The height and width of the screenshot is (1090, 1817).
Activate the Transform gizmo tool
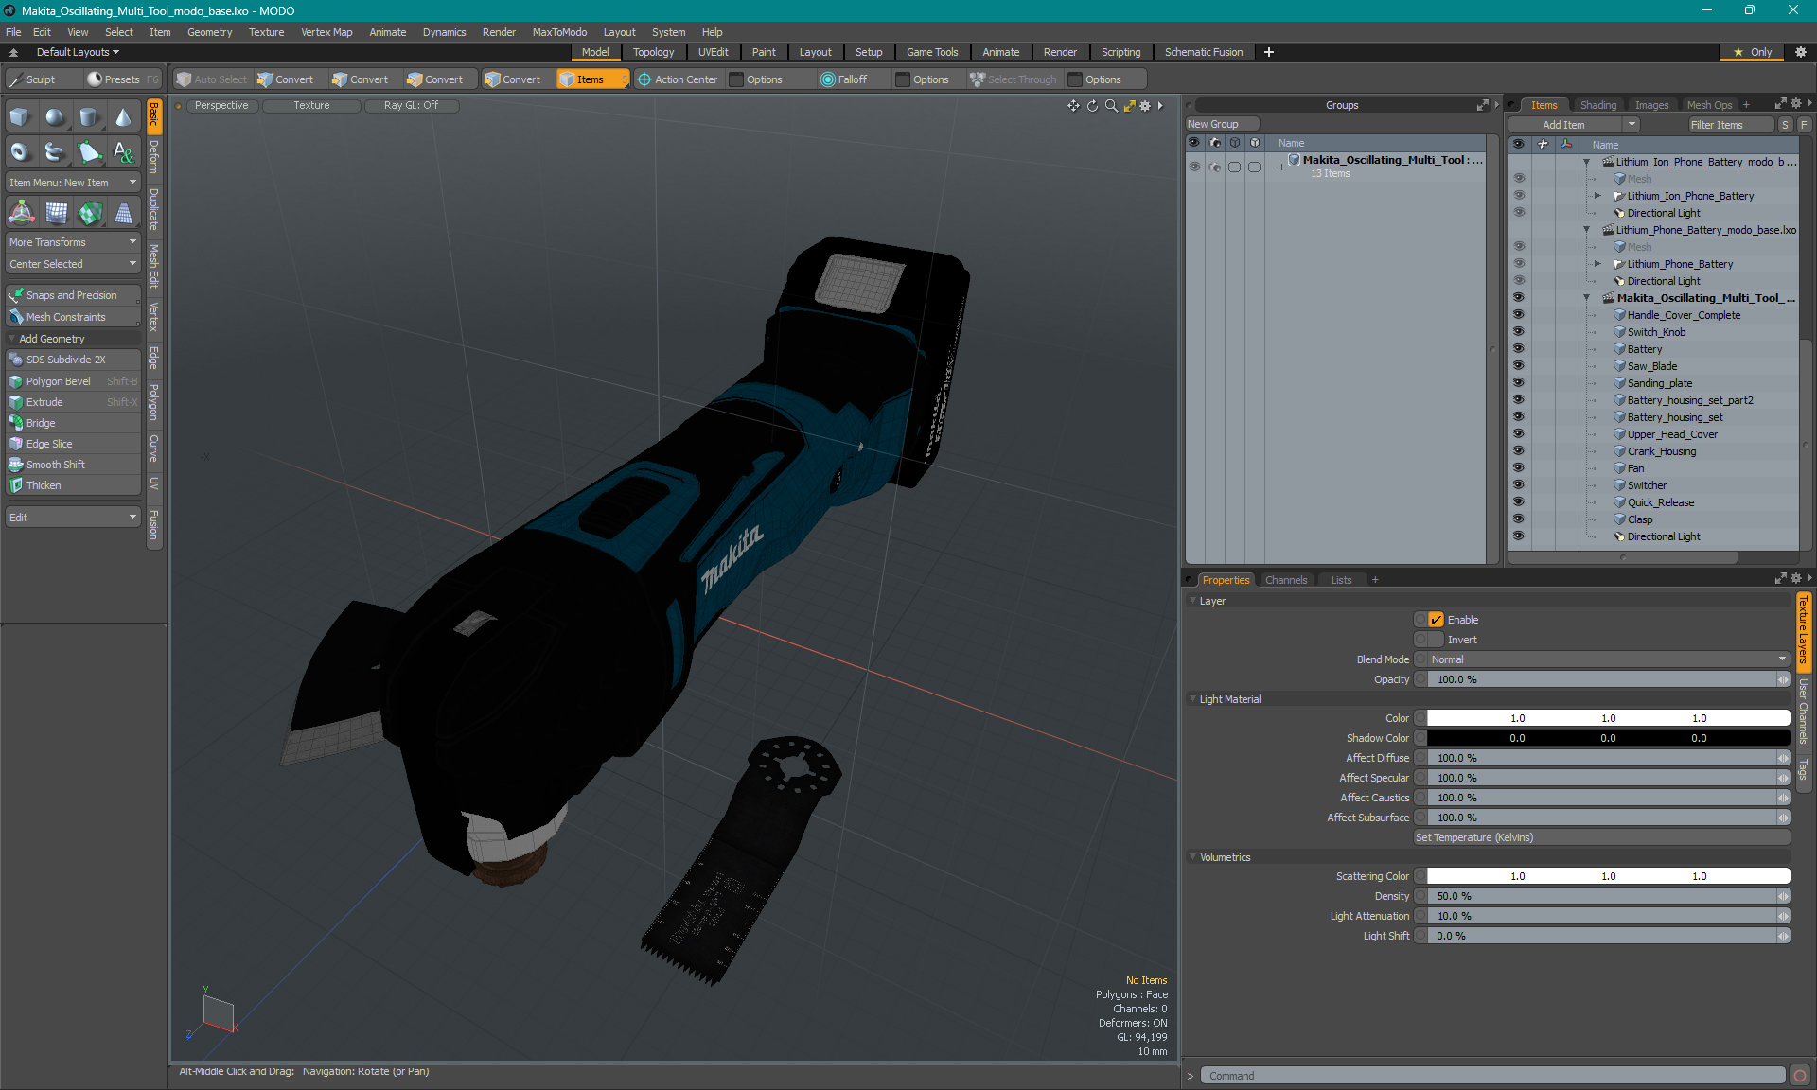pyautogui.click(x=21, y=214)
